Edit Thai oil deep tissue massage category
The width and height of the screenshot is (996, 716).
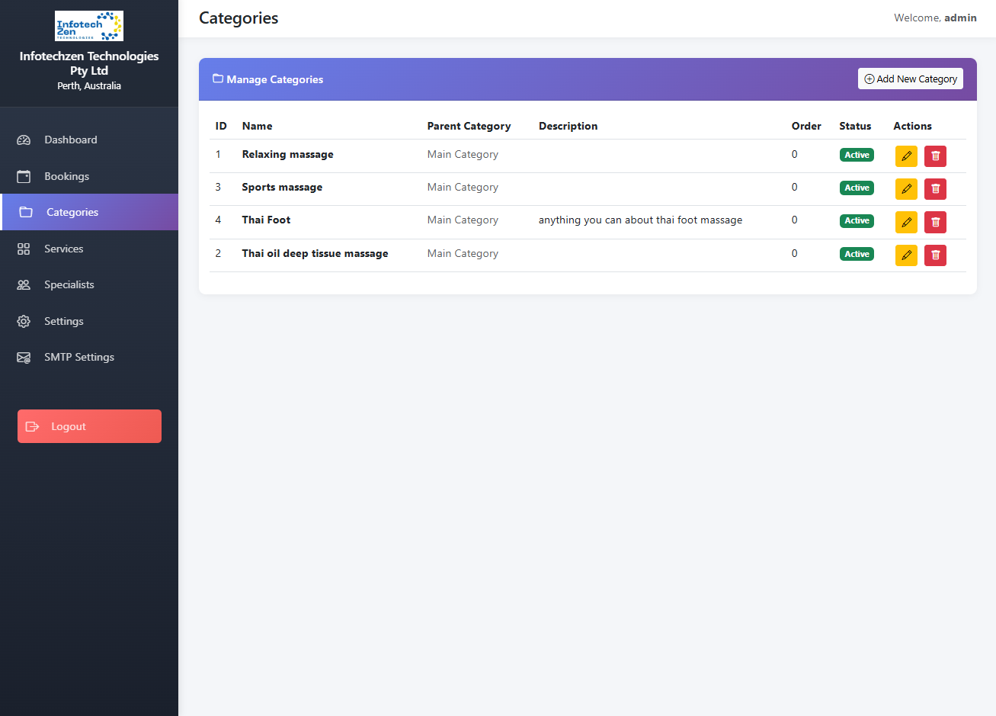pyautogui.click(x=906, y=255)
